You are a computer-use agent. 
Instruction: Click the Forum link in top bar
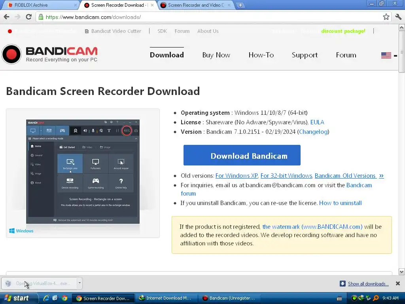pos(182,31)
